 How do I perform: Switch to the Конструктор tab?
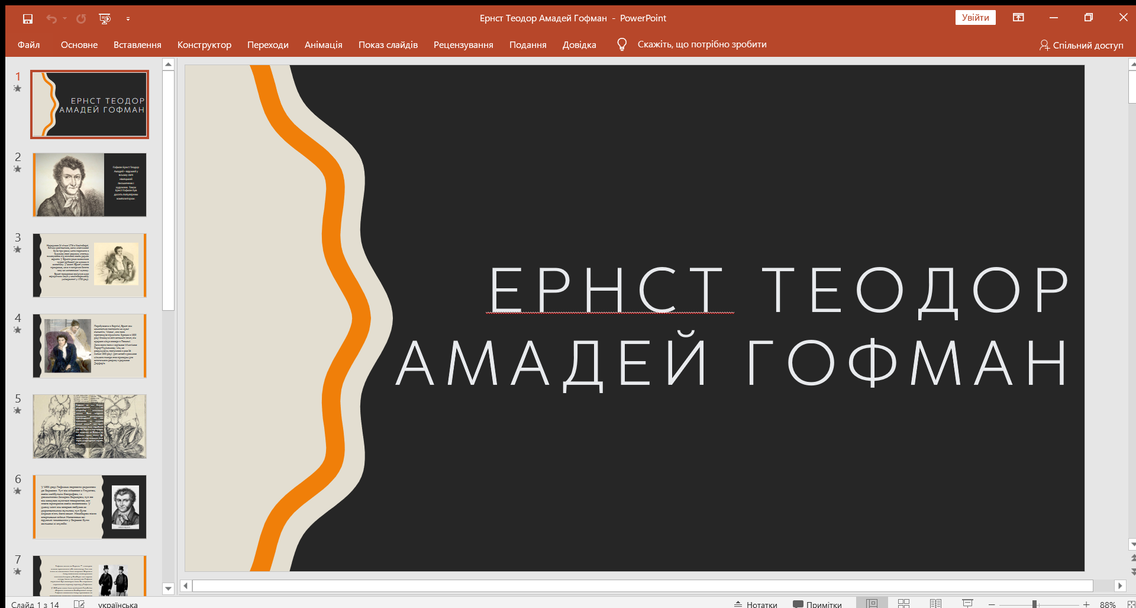pos(204,45)
